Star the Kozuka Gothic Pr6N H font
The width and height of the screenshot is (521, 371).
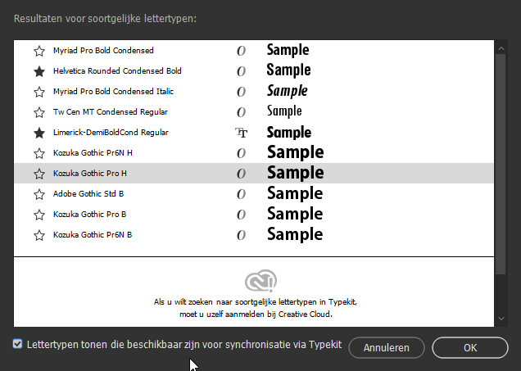(39, 153)
